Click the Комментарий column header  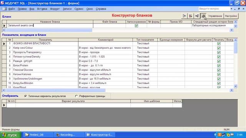point(105,40)
